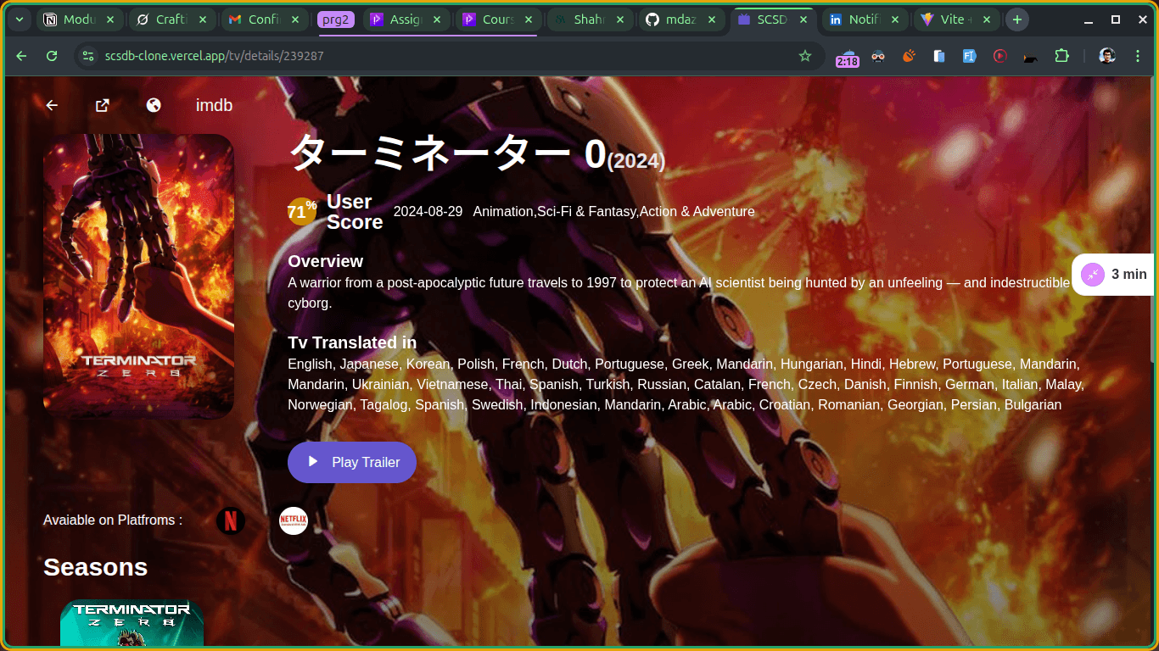Click the User Score label
1159x651 pixels.
[355, 212]
